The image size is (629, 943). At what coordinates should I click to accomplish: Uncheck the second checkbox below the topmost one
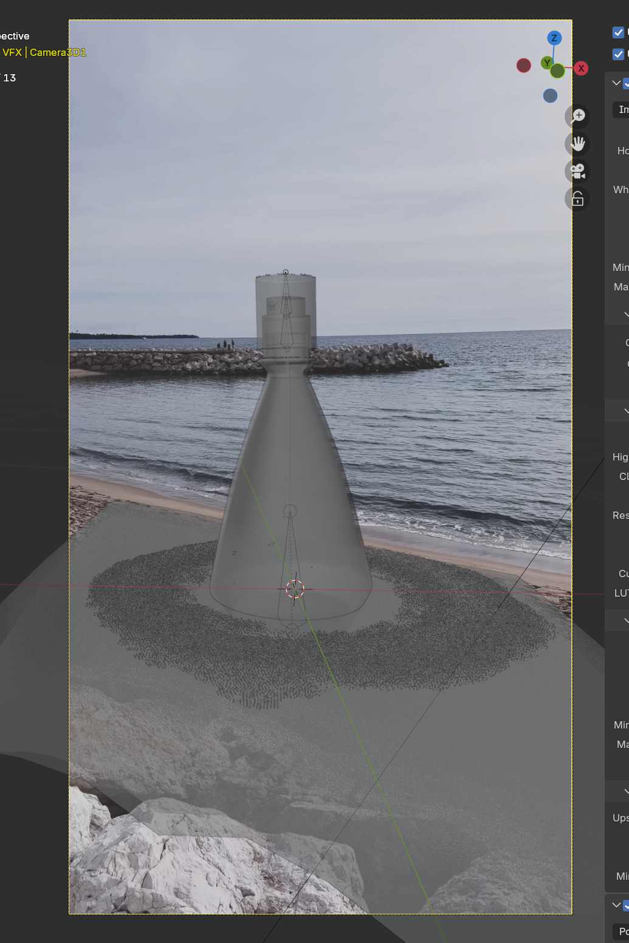(x=618, y=54)
